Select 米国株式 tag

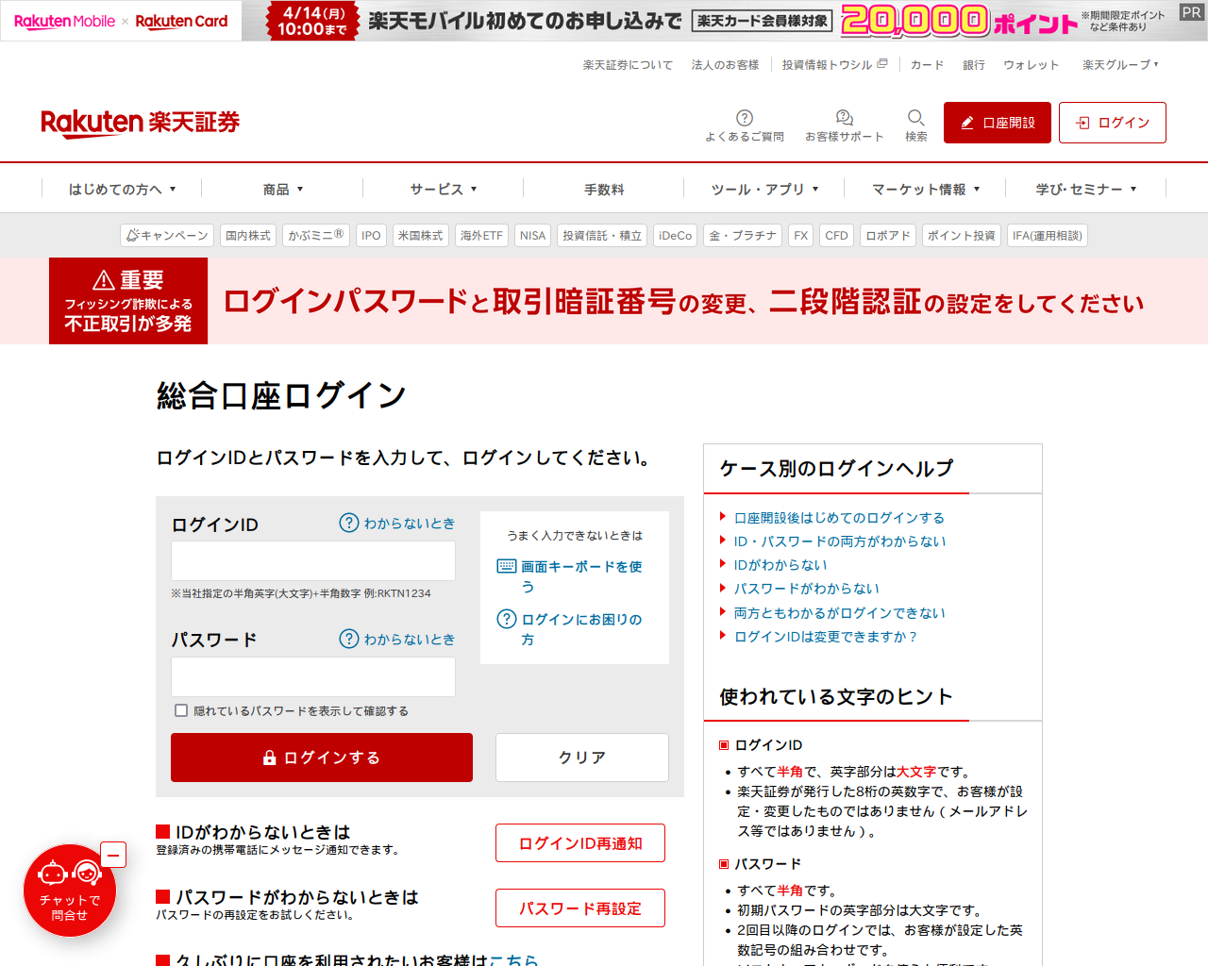(420, 236)
